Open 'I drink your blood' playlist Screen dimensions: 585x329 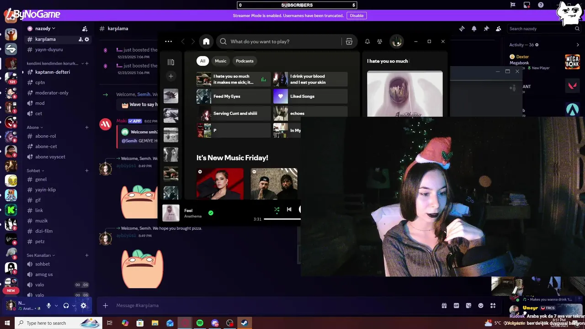310,80
